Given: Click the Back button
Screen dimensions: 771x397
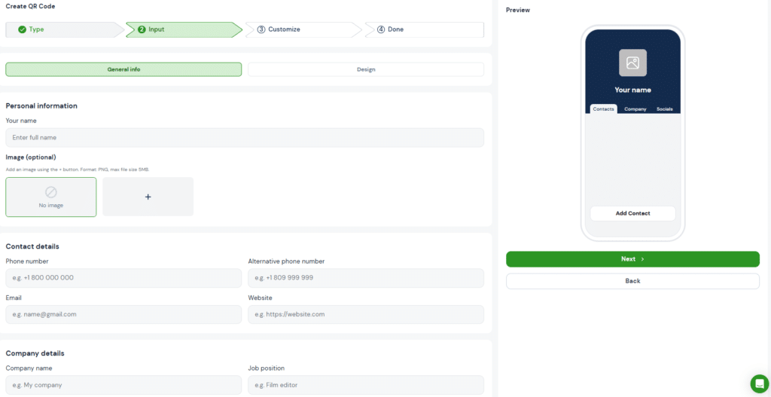Looking at the screenshot, I should tap(632, 281).
